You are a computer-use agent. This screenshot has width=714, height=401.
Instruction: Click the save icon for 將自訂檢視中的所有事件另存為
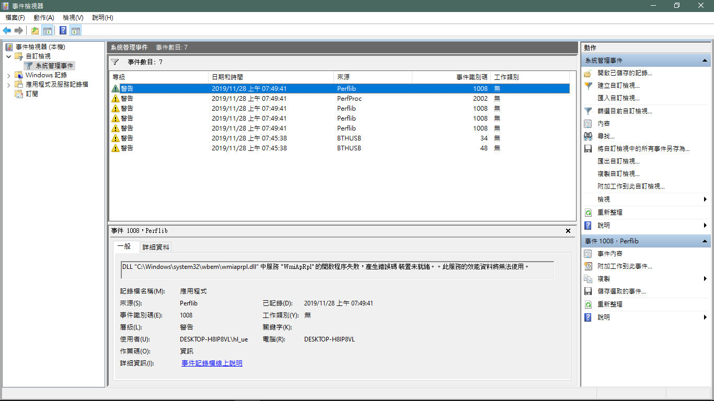coord(588,149)
